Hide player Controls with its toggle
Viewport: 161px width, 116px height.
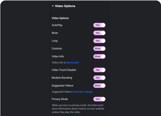(x=99, y=49)
